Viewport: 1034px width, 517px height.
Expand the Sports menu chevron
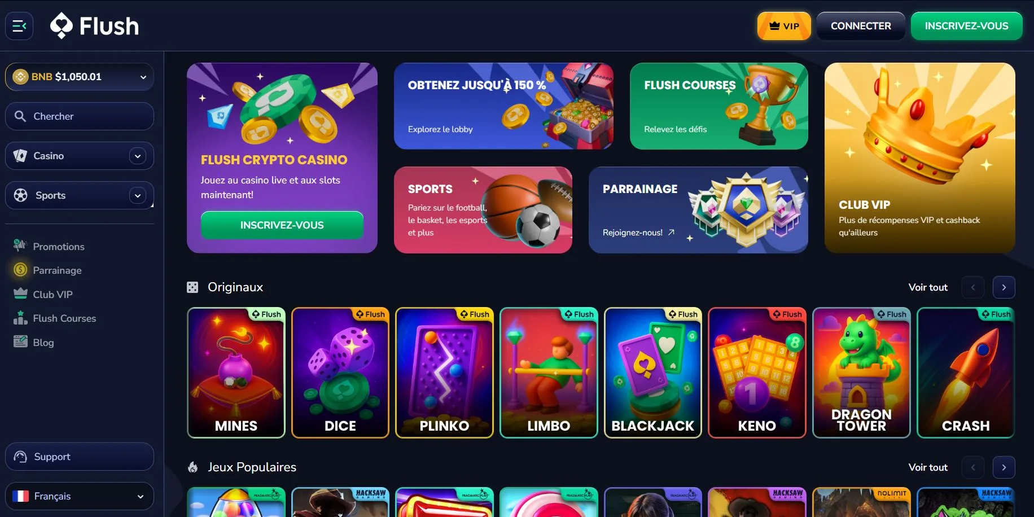point(138,195)
